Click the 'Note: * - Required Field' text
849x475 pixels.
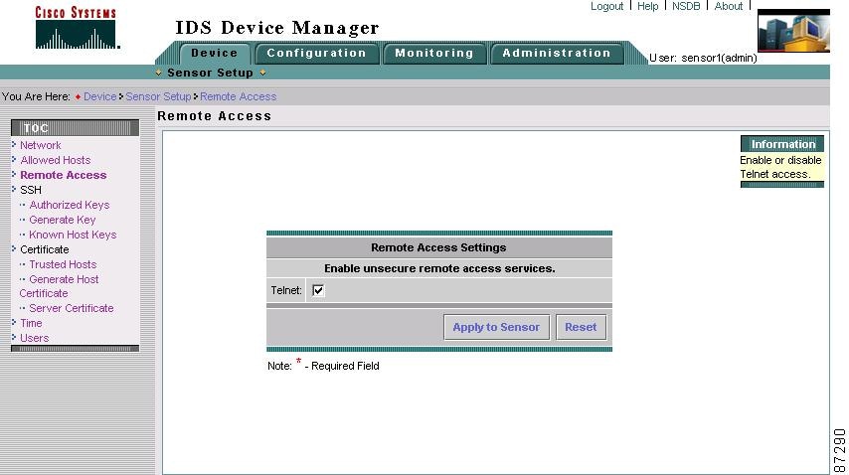[x=323, y=365]
